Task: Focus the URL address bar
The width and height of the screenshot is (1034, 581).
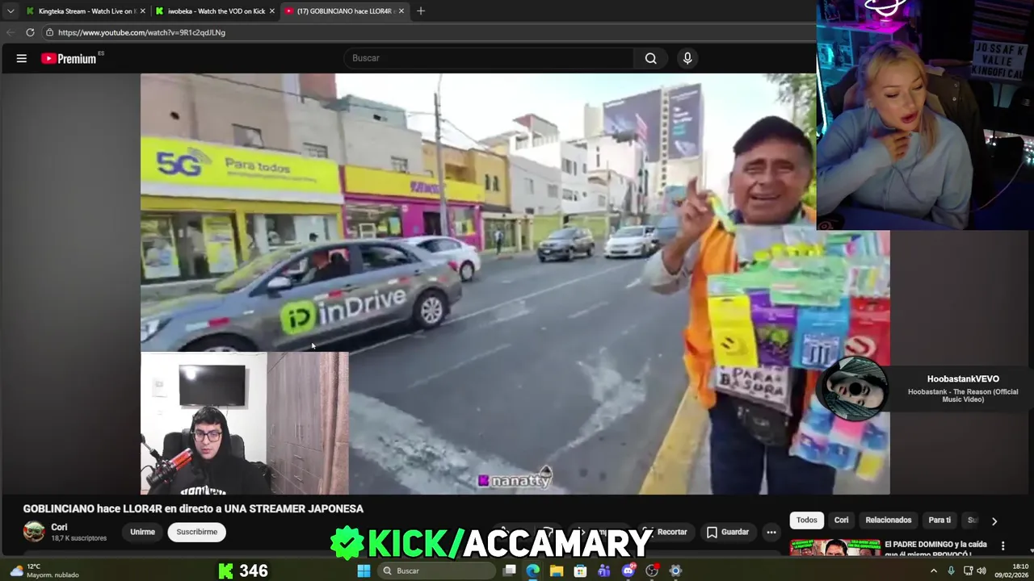Action: 428,32
